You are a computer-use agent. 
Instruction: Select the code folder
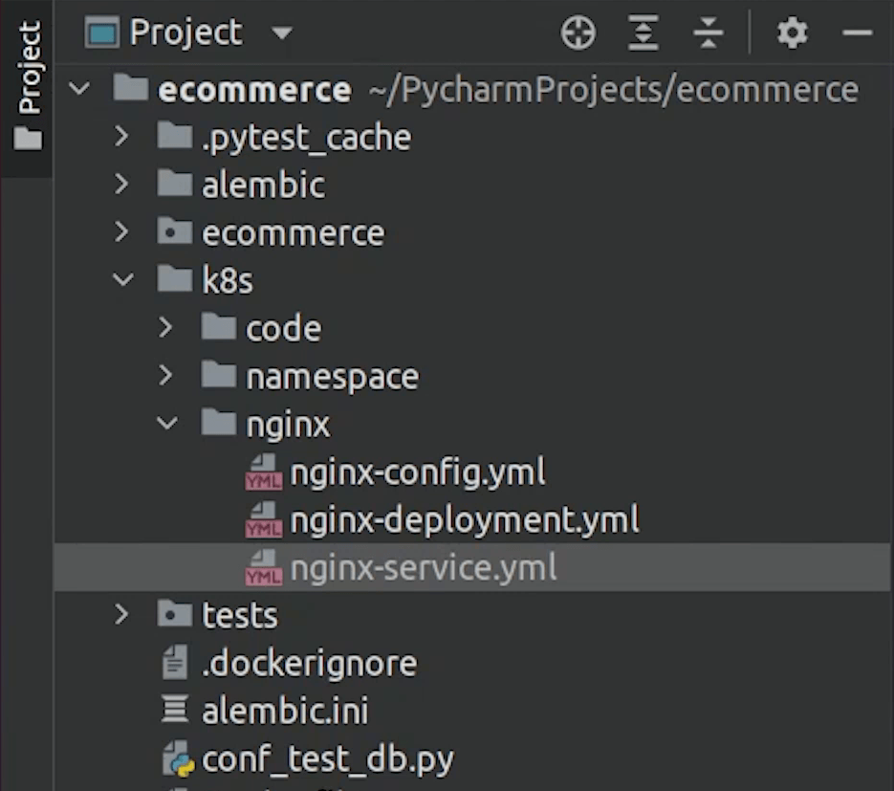283,328
